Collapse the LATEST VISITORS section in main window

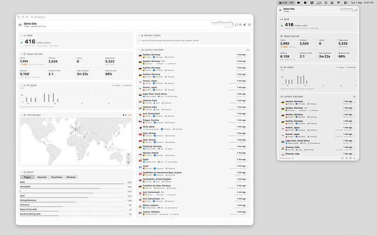click(139, 50)
